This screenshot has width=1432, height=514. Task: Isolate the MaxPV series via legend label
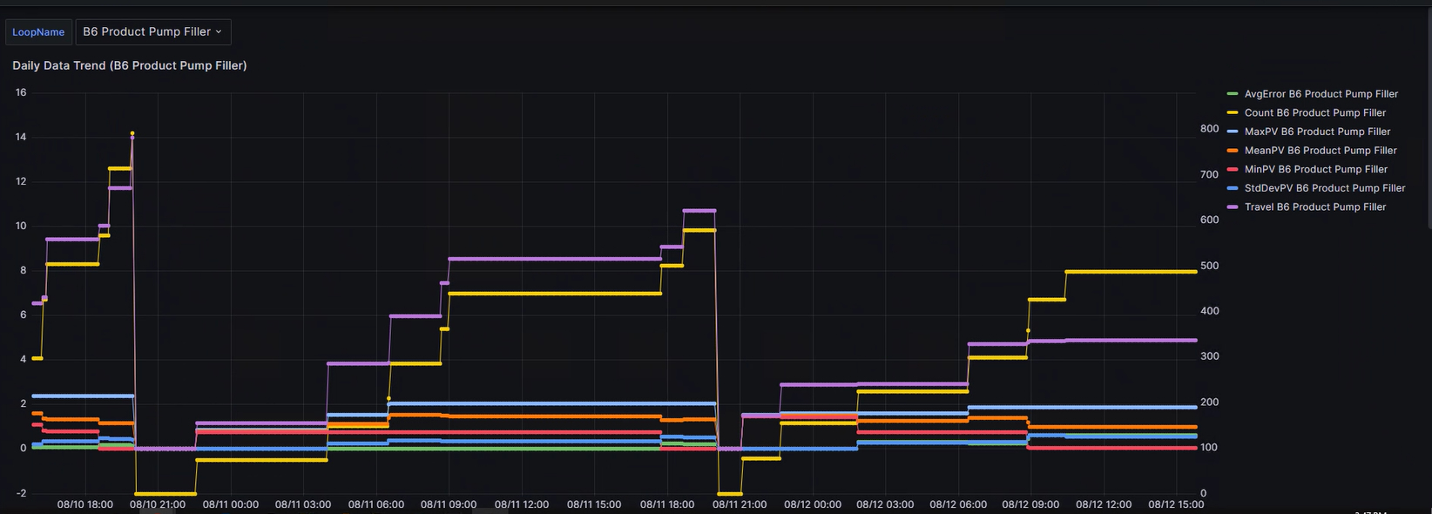(1317, 132)
